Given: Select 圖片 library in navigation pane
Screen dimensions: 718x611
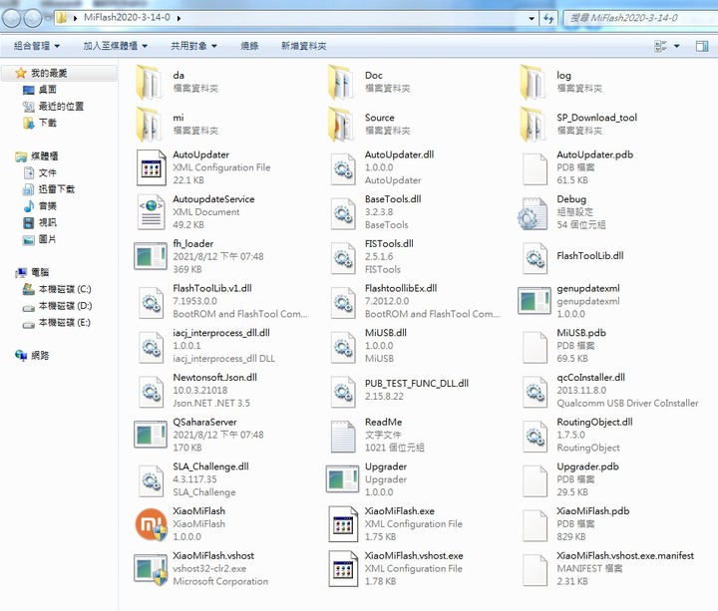Looking at the screenshot, I should pos(47,239).
